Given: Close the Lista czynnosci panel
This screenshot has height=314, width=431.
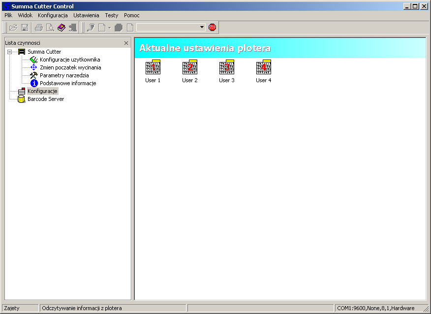Looking at the screenshot, I should pos(126,43).
